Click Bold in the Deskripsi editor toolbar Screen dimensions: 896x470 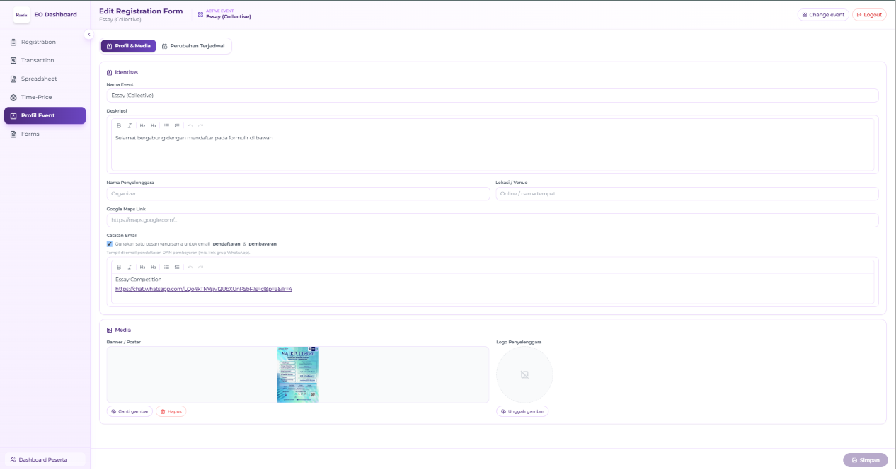pos(119,125)
